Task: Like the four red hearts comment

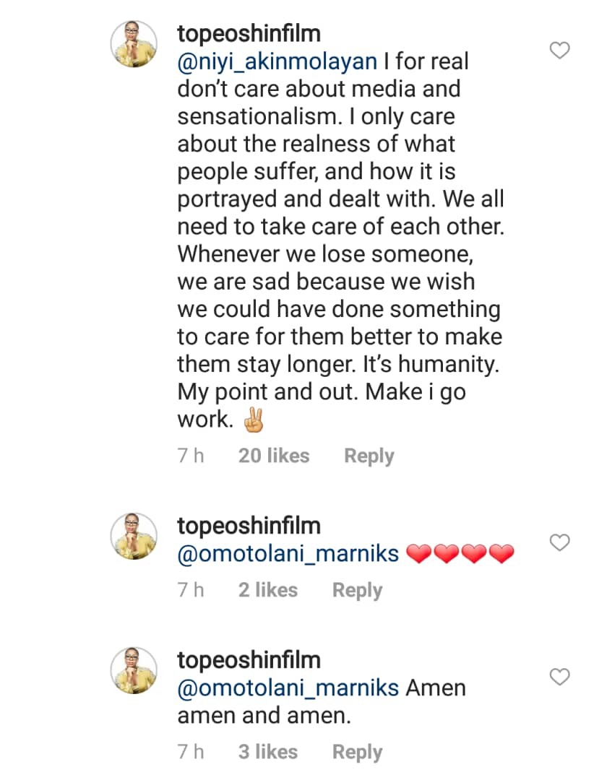Action: point(560,542)
